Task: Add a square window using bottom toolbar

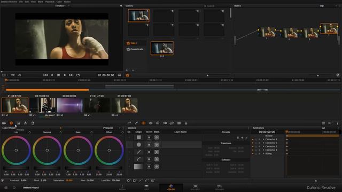Action: (x=135, y=180)
